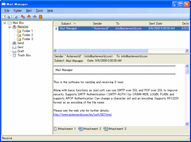Screen dimensions: 191x142
Task: Collapse the Mail Box tree node
Action: point(5,23)
